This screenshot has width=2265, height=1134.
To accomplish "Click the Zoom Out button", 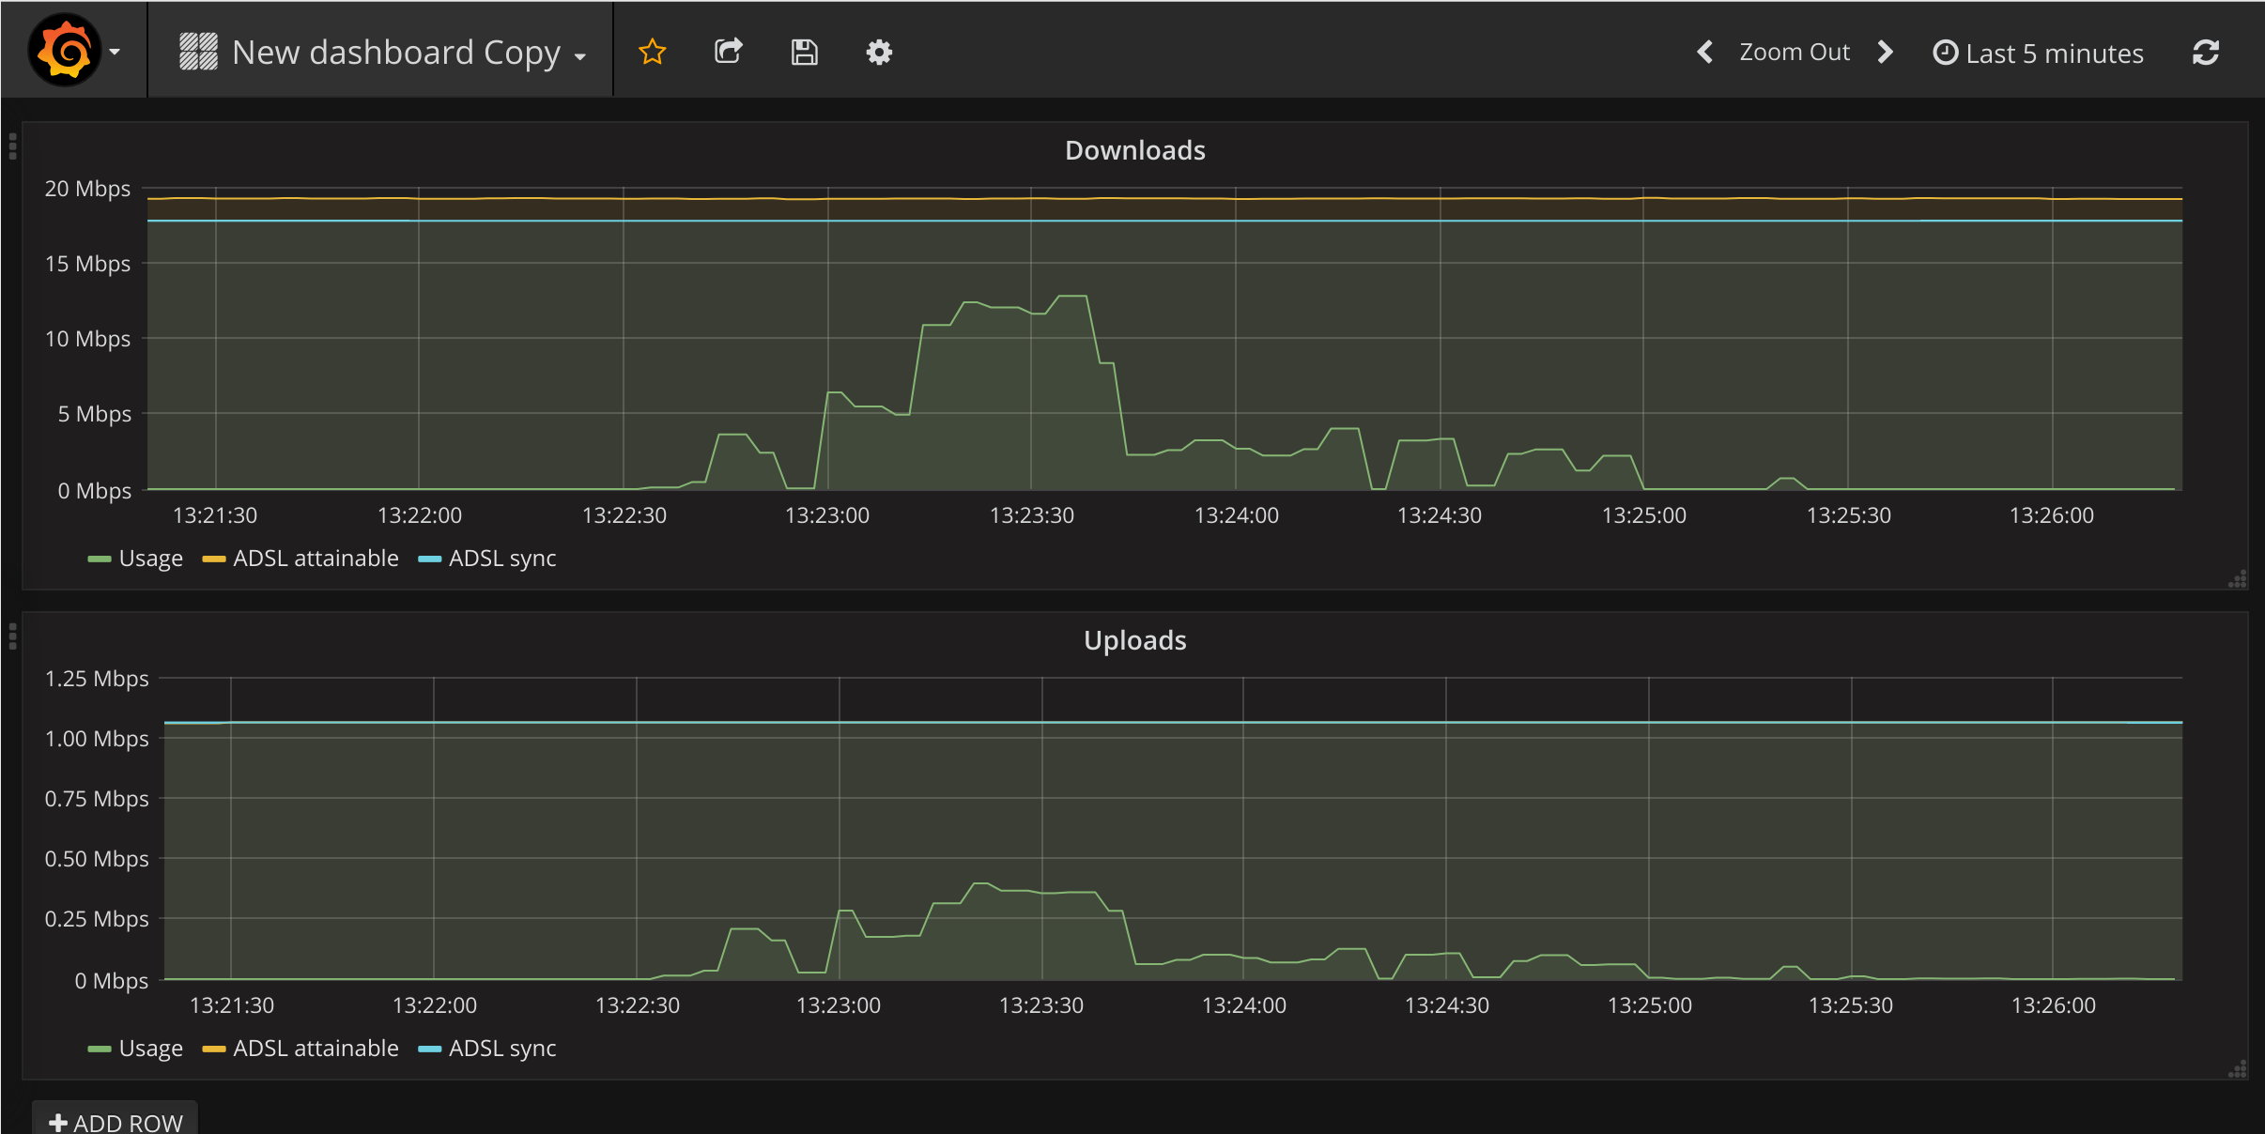I will click(x=1794, y=52).
